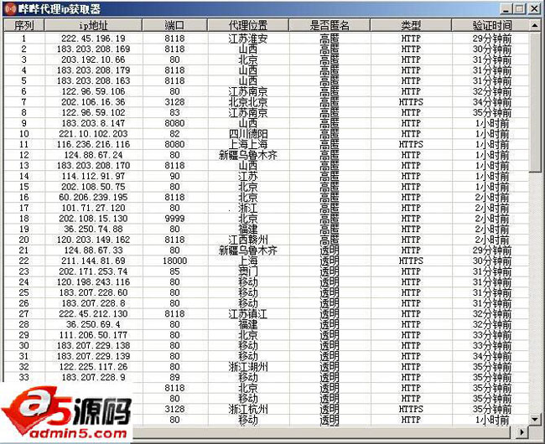Image resolution: width=545 pixels, height=444 pixels.
Task: Select IP 101.71.27.120
Action: click(x=93, y=208)
